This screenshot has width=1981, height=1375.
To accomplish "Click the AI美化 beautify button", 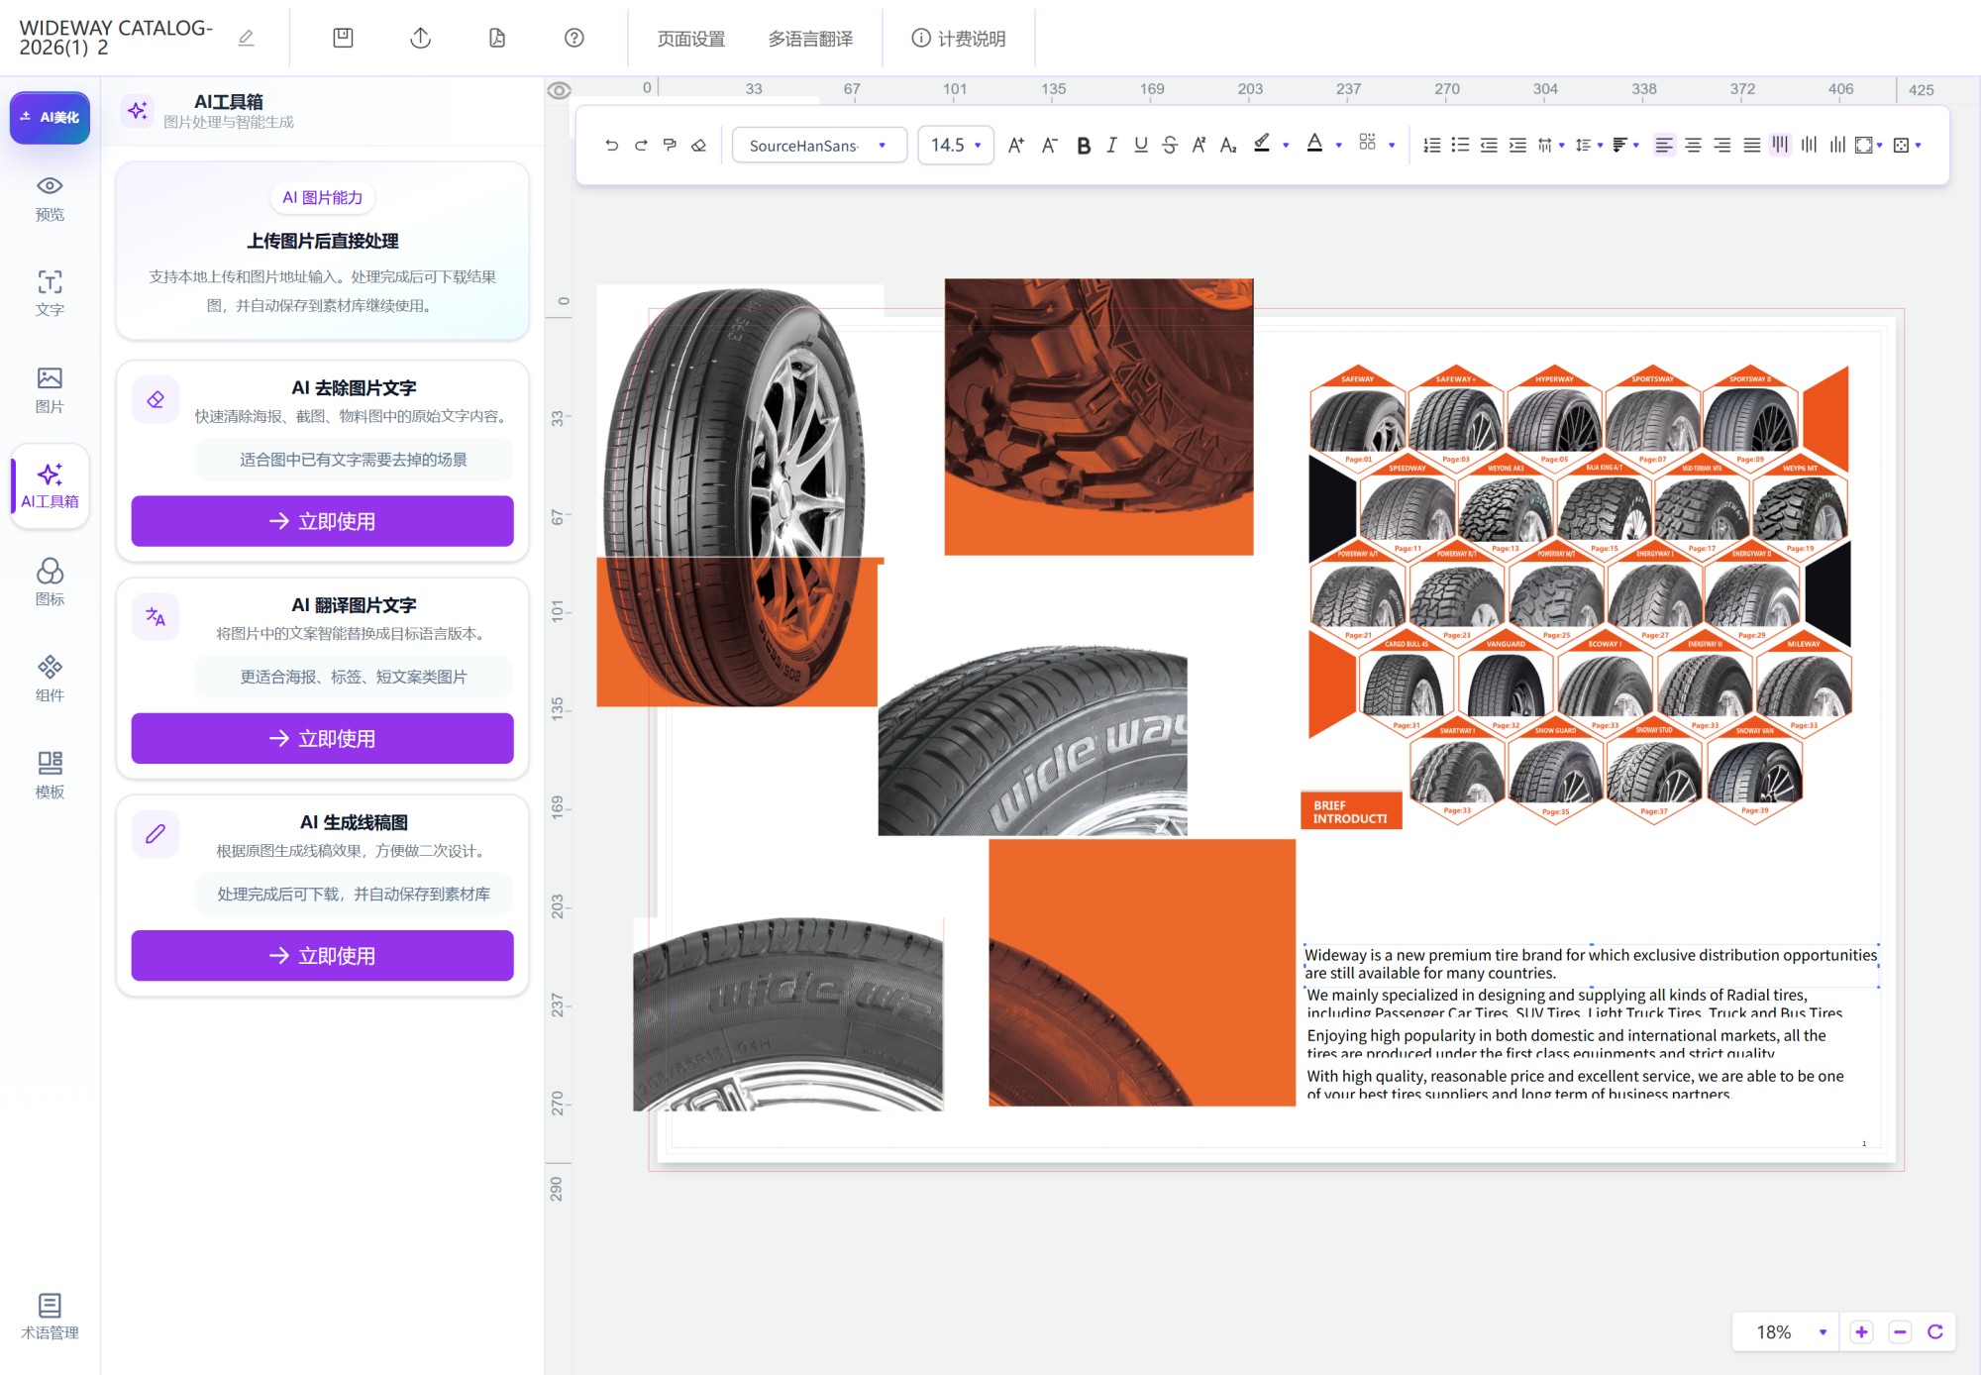I will click(x=50, y=117).
